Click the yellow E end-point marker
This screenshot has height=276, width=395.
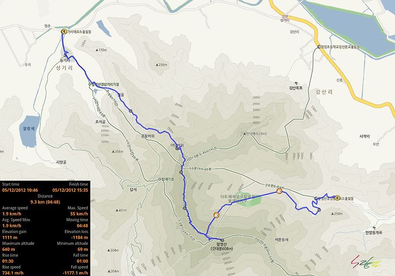64,31
